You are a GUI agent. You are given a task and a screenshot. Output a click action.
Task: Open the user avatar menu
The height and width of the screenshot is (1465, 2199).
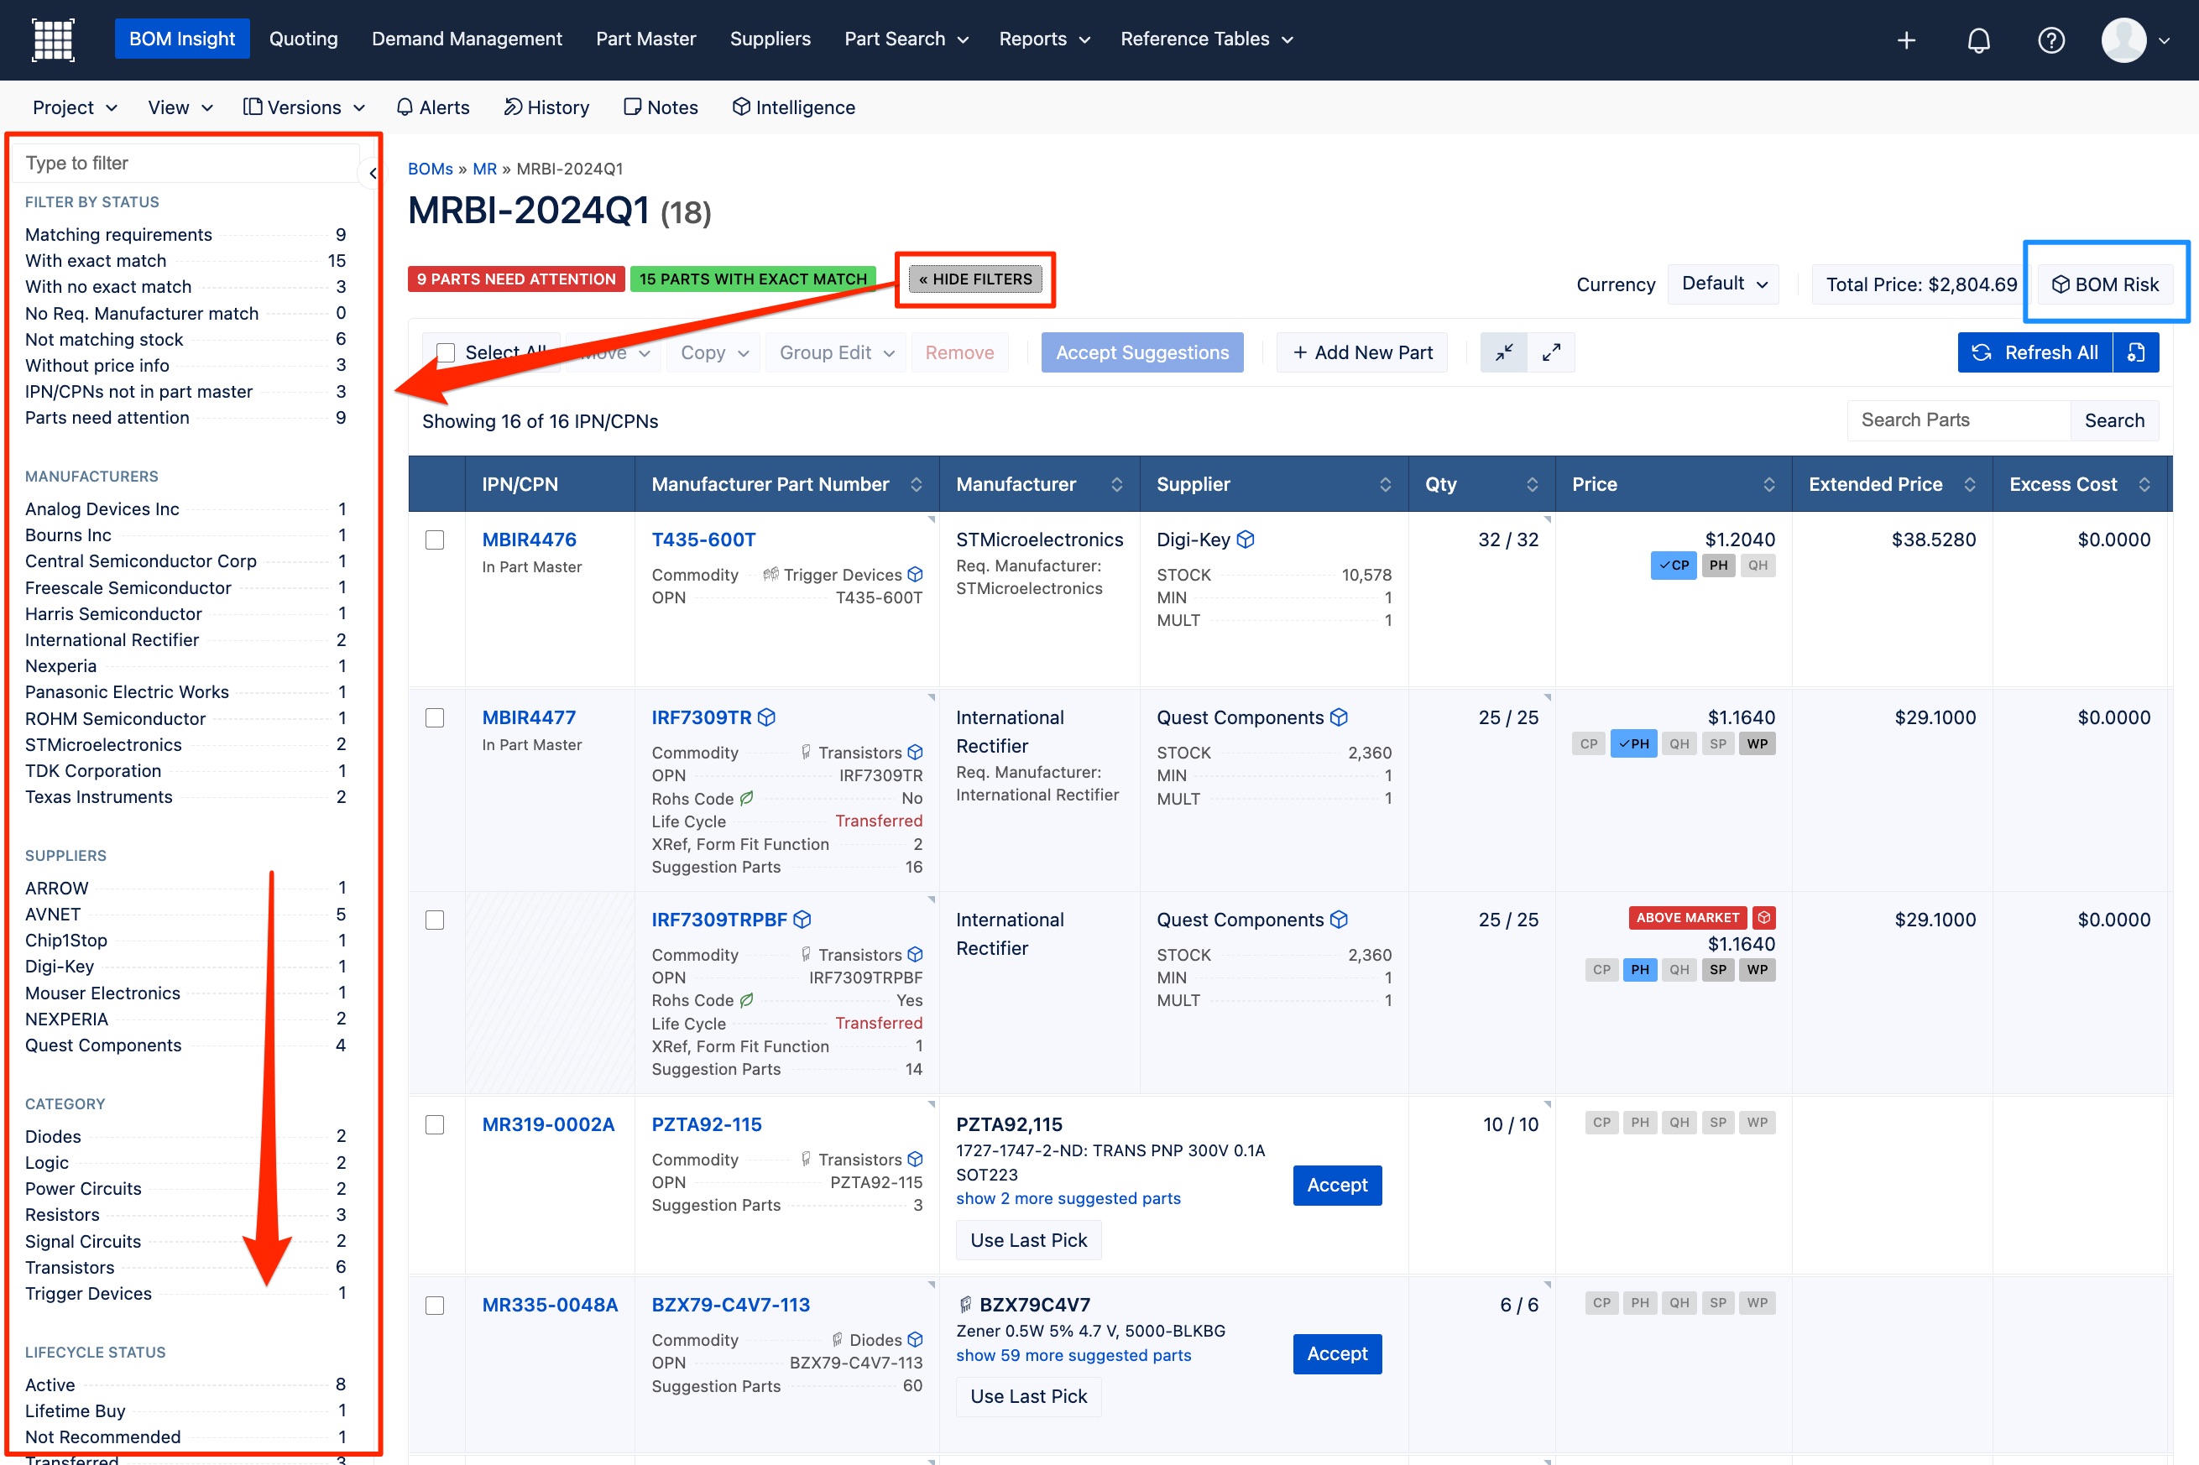pyautogui.click(x=2134, y=40)
